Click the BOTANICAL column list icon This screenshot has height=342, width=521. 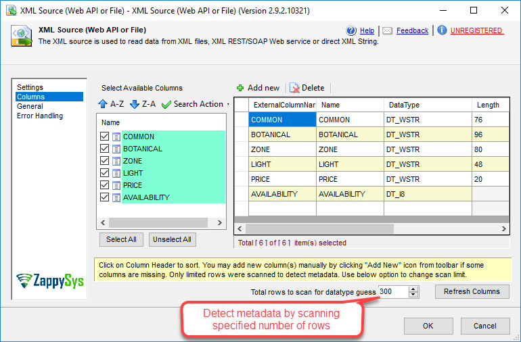116,149
